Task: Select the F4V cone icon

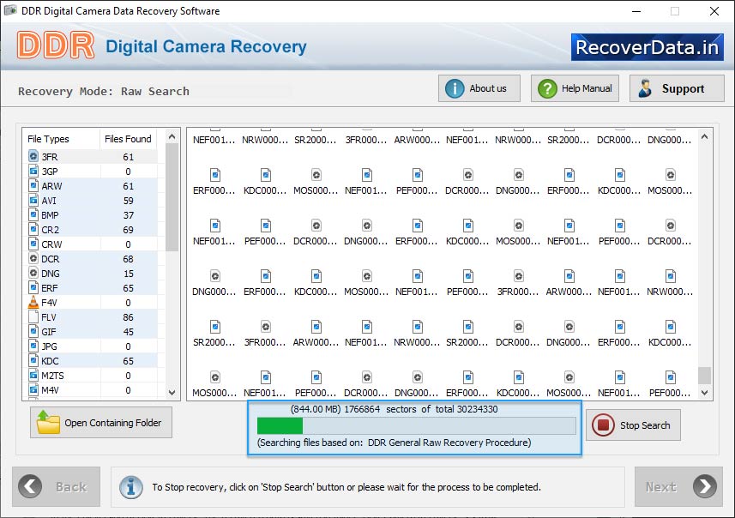Action: [33, 303]
